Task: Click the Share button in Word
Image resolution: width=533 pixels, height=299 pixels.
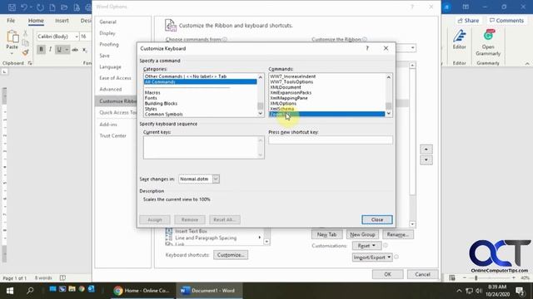Action: click(468, 21)
